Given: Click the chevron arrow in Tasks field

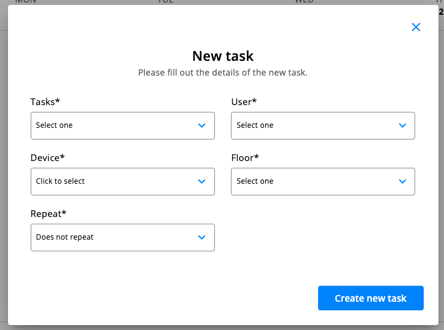Looking at the screenshot, I should coord(202,125).
